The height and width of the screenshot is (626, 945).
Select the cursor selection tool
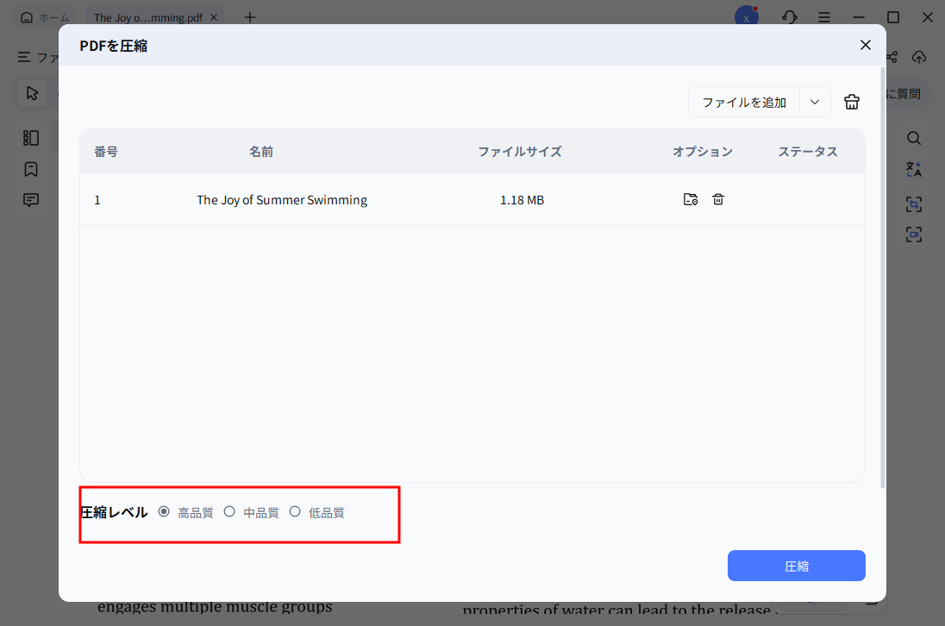(x=32, y=92)
